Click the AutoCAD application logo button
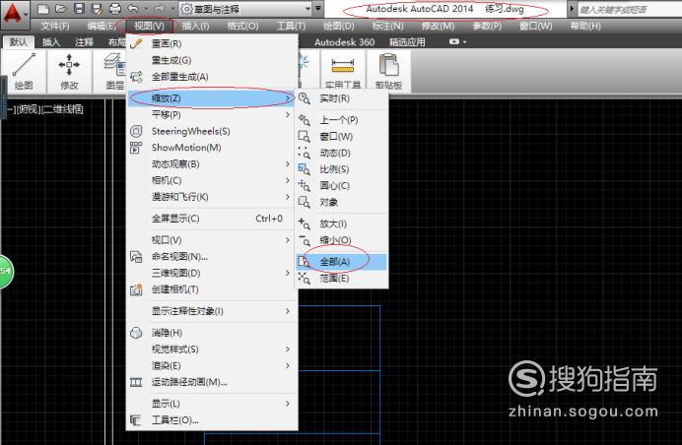 15,14
